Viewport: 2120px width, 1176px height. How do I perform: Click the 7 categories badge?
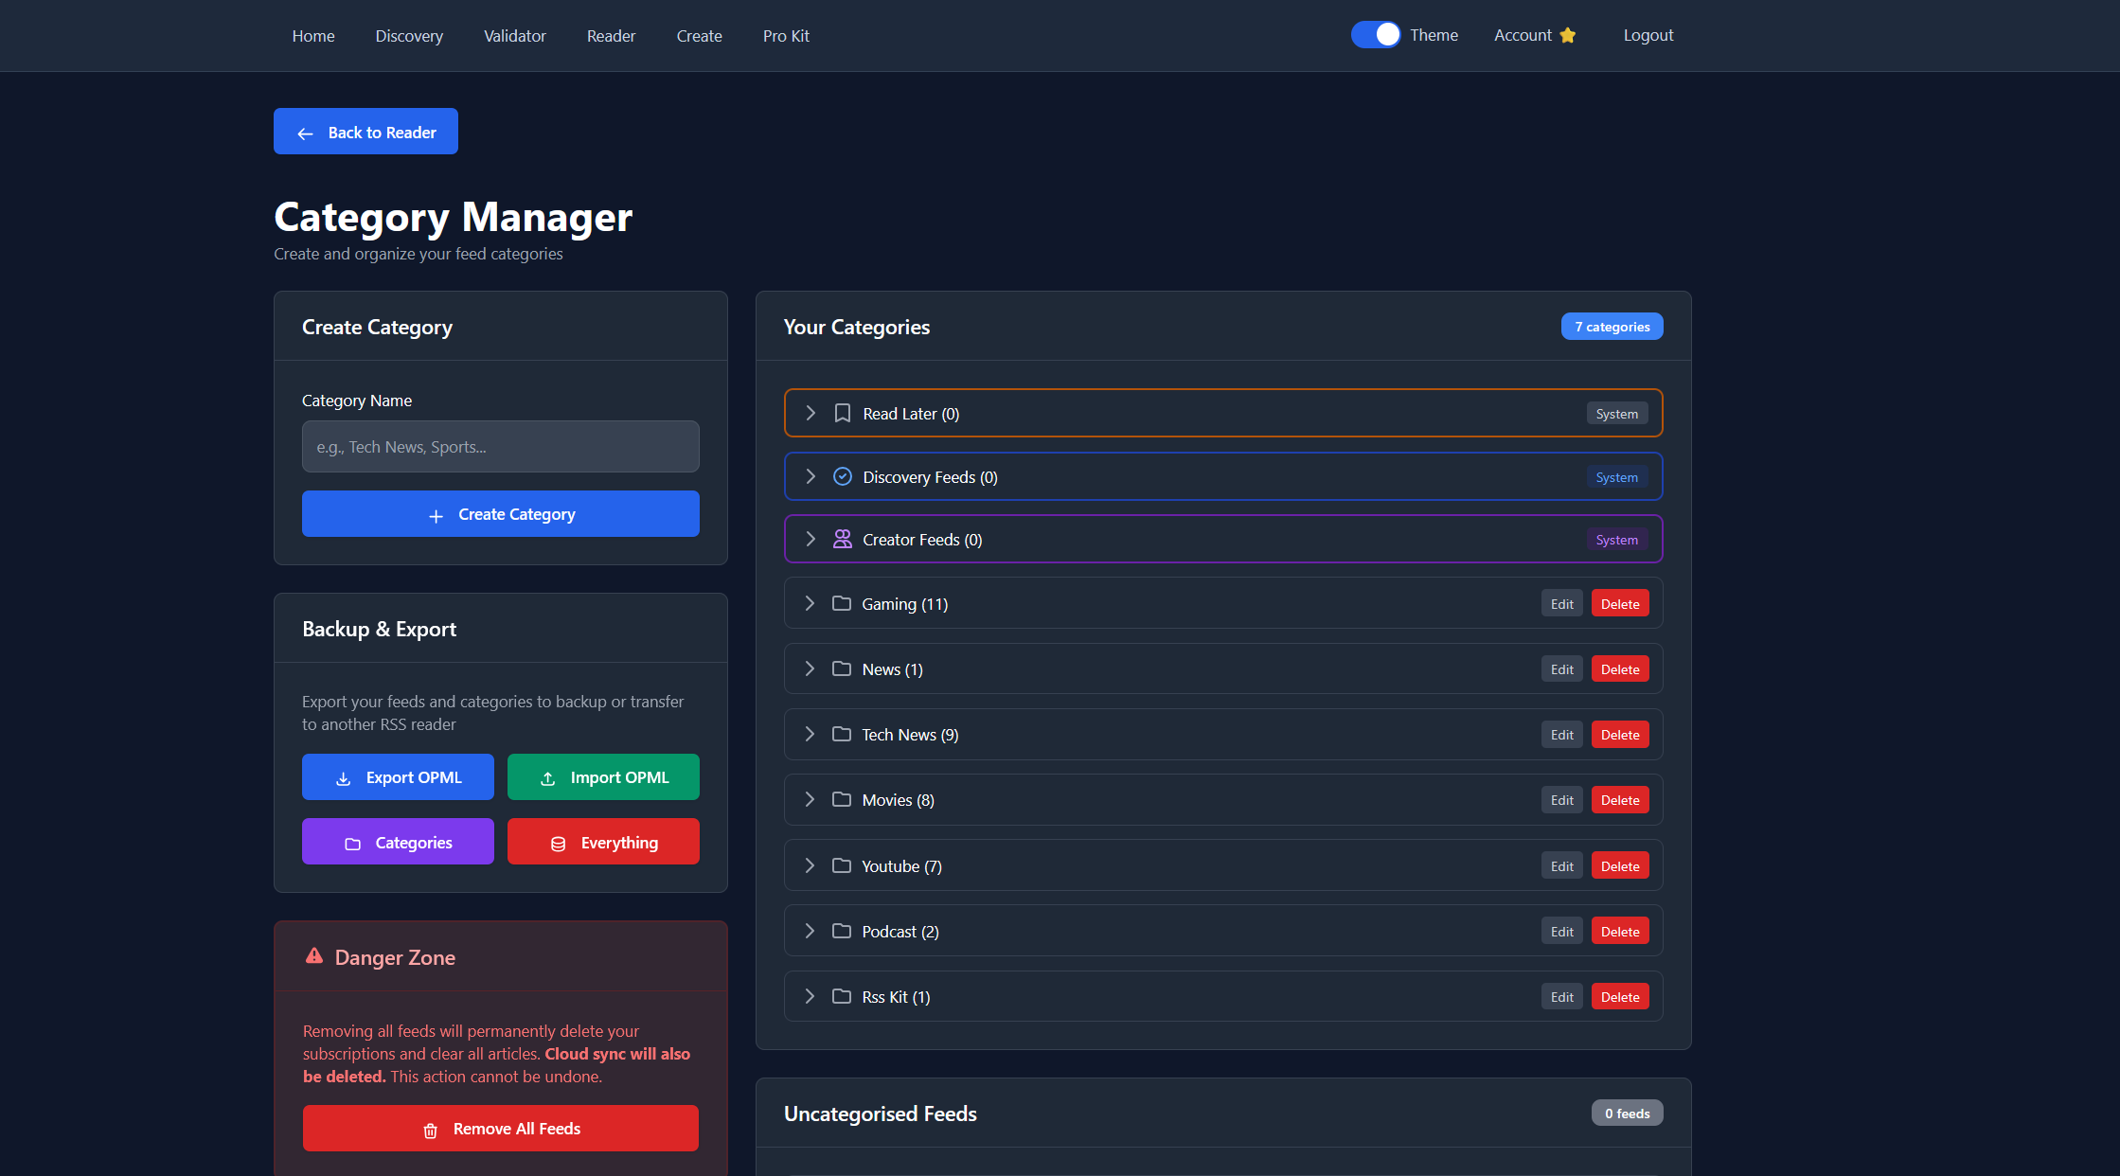1612,326
